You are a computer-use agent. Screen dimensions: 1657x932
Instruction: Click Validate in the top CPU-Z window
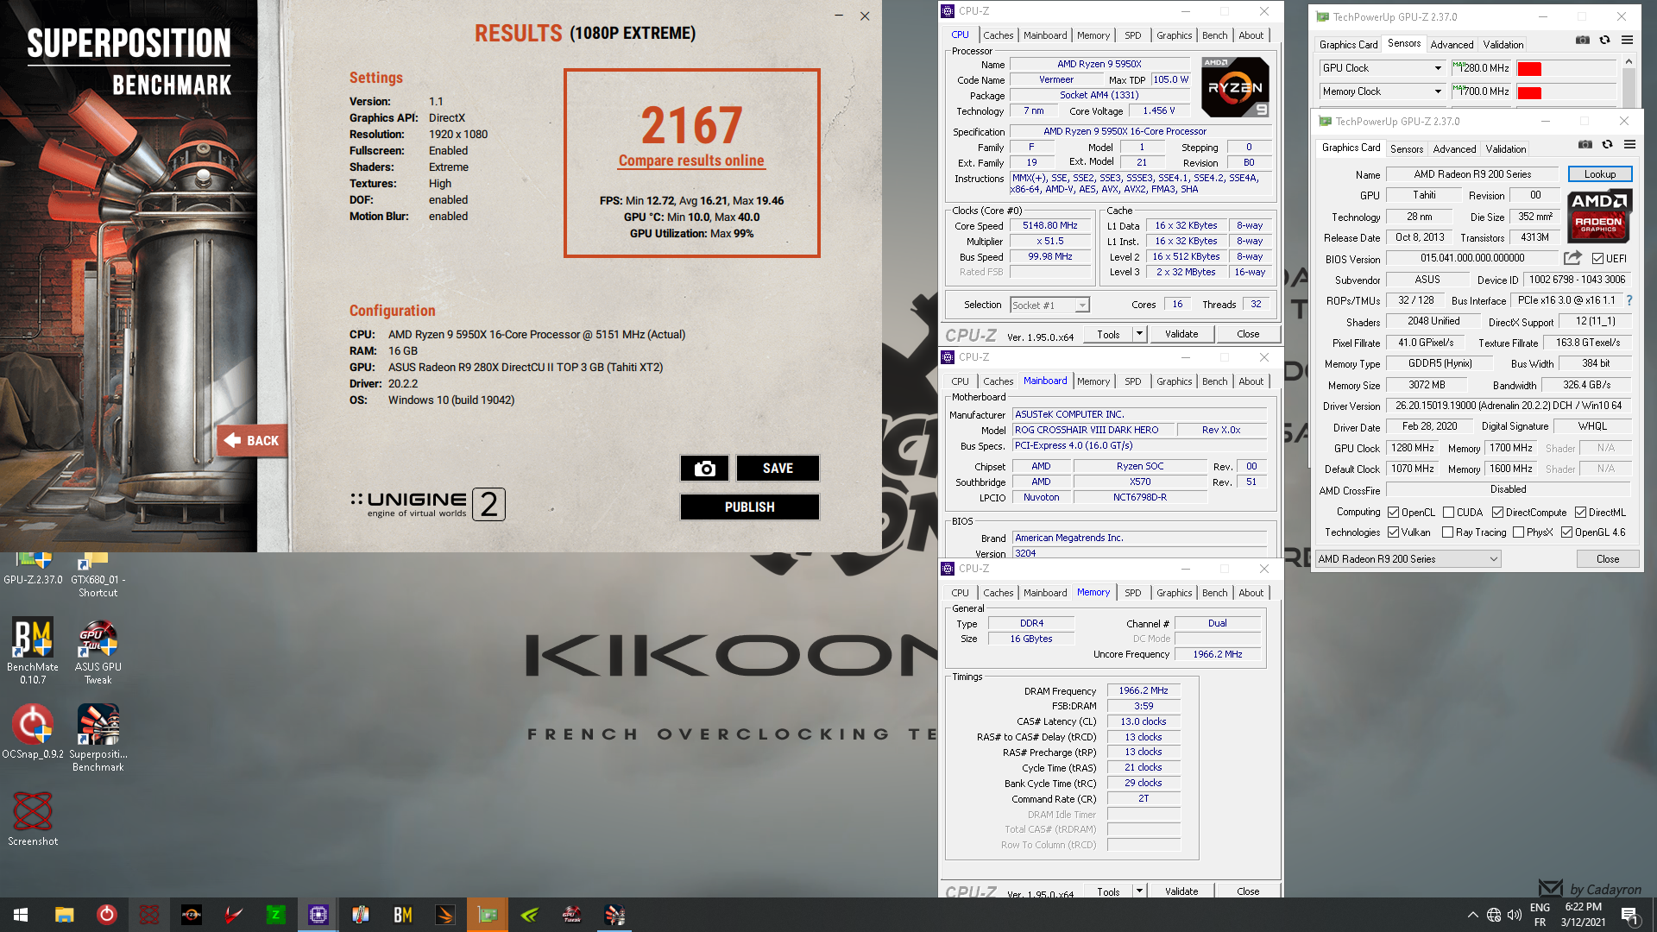pyautogui.click(x=1181, y=333)
